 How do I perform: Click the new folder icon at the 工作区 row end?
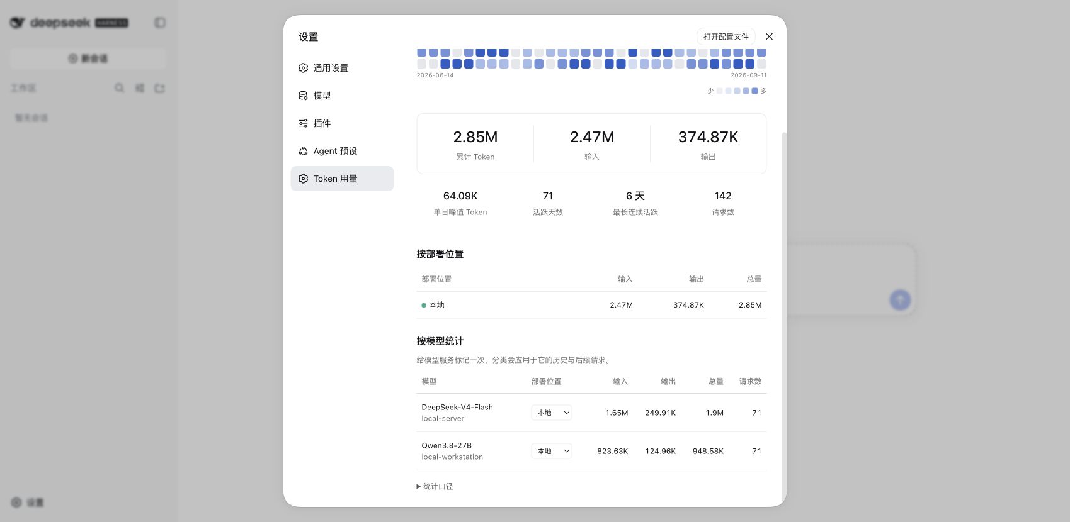[x=159, y=88]
